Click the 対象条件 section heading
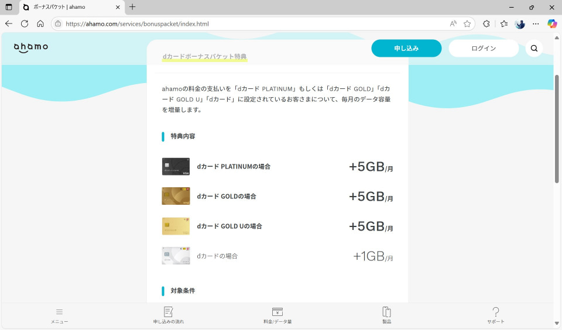The width and height of the screenshot is (562, 330). coord(183,291)
